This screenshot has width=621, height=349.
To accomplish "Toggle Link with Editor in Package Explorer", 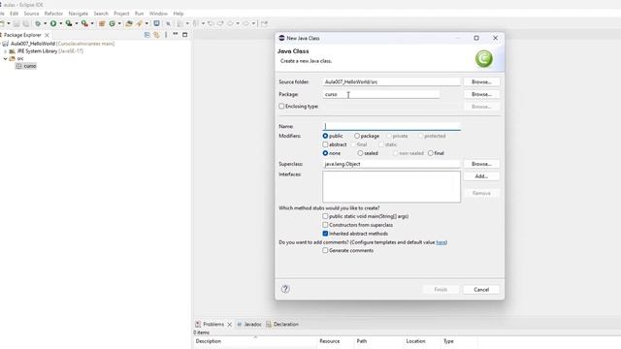I will 157,35.
